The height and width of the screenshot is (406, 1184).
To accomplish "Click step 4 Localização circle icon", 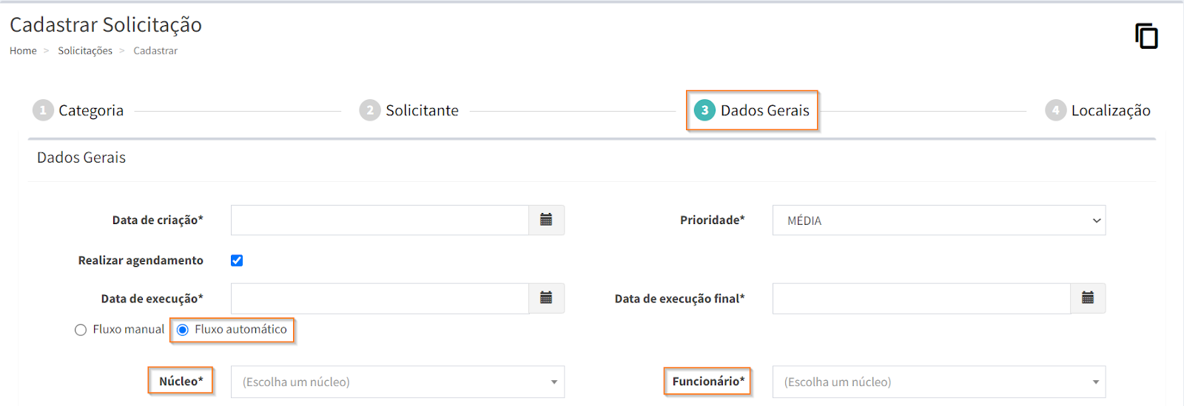I will [x=1055, y=110].
